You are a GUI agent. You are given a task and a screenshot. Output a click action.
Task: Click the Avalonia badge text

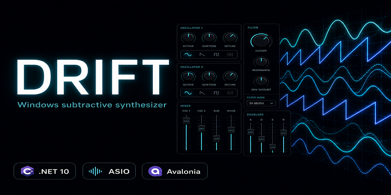(x=184, y=171)
